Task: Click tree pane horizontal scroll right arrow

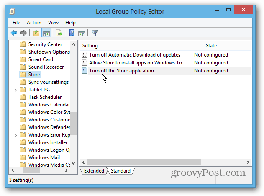Action: click(67, 170)
